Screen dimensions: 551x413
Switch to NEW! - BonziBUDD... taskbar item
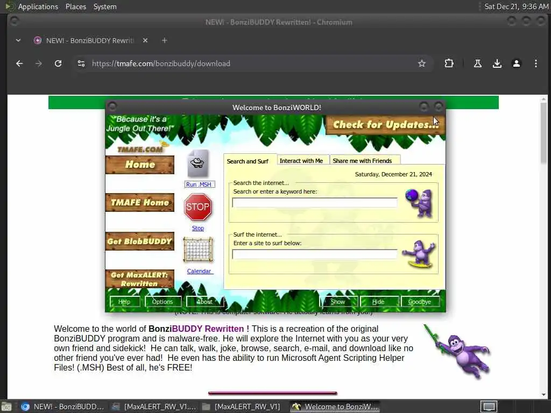(x=62, y=407)
